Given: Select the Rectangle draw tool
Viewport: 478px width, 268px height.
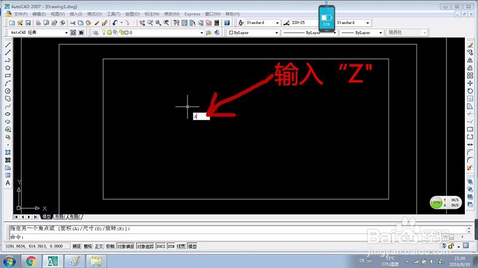Looking at the screenshot, I should (8, 75).
